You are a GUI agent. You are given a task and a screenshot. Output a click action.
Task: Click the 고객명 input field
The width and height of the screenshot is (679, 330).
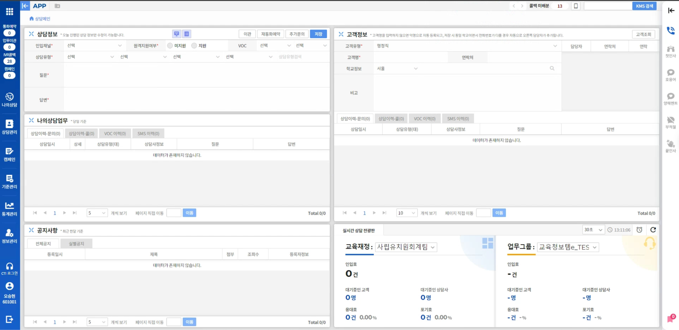pyautogui.click(x=410, y=57)
